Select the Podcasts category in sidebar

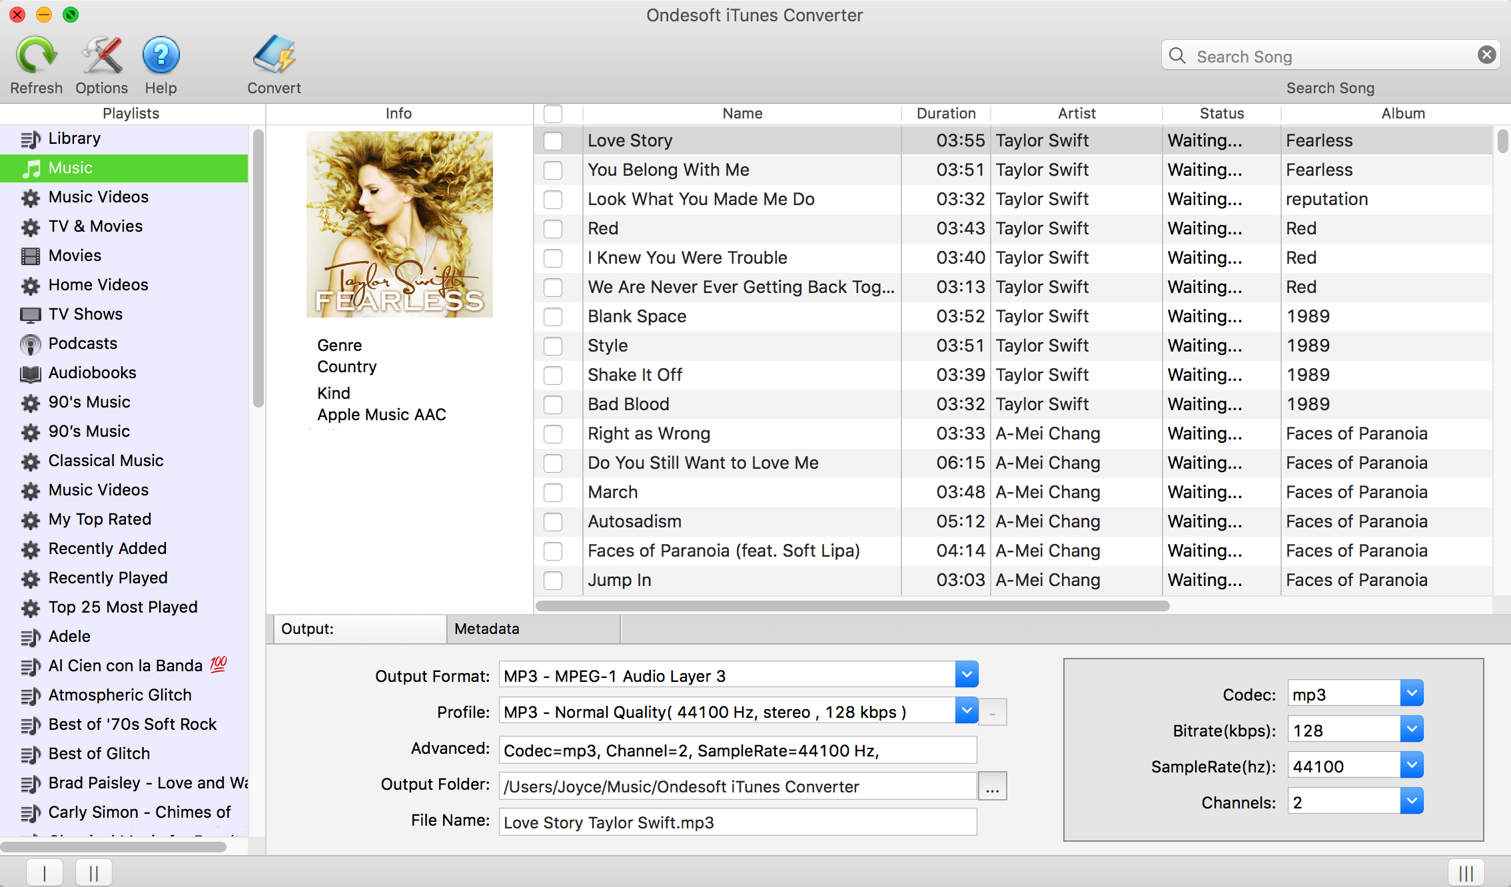[83, 343]
